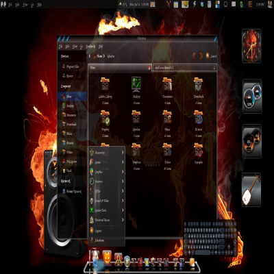Screen dimensions: 274x274
Task: Click the shamisen instrument desktop widget
Action: tap(251, 190)
